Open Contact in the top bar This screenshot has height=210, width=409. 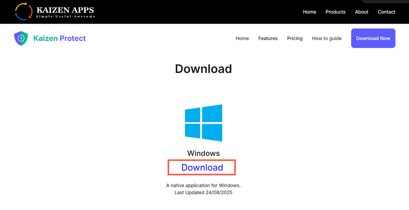coord(386,12)
